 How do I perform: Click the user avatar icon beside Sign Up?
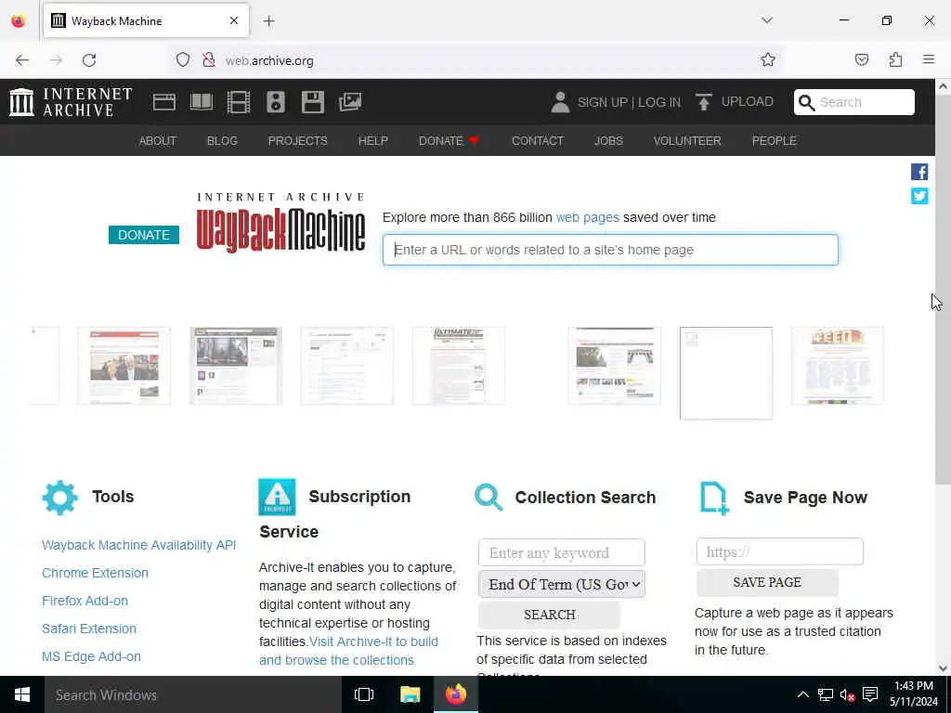[560, 102]
